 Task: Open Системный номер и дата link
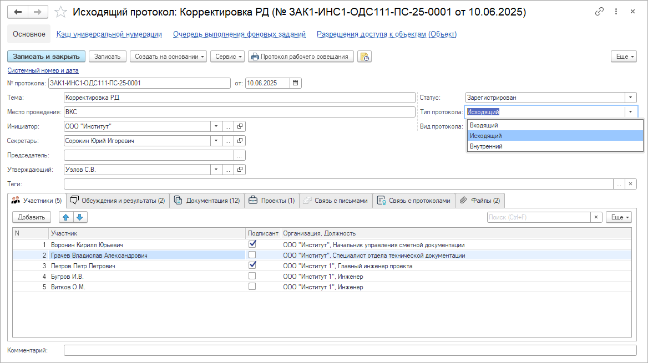tap(43, 70)
